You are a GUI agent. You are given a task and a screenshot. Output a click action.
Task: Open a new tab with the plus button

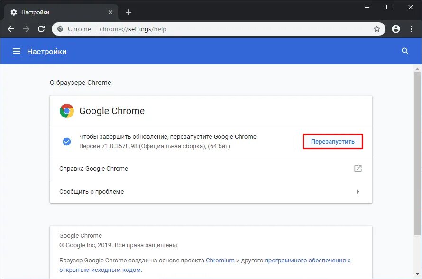(128, 12)
